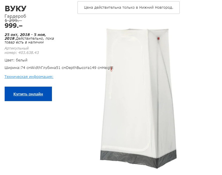Click the red snap button atop the wardrobe
The width and height of the screenshot is (222, 175).
[158, 39]
